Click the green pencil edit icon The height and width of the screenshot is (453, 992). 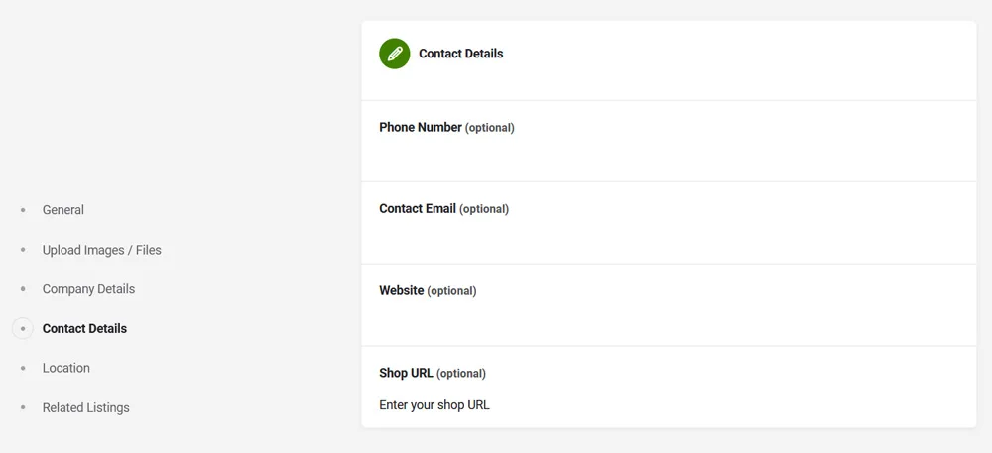click(x=395, y=54)
